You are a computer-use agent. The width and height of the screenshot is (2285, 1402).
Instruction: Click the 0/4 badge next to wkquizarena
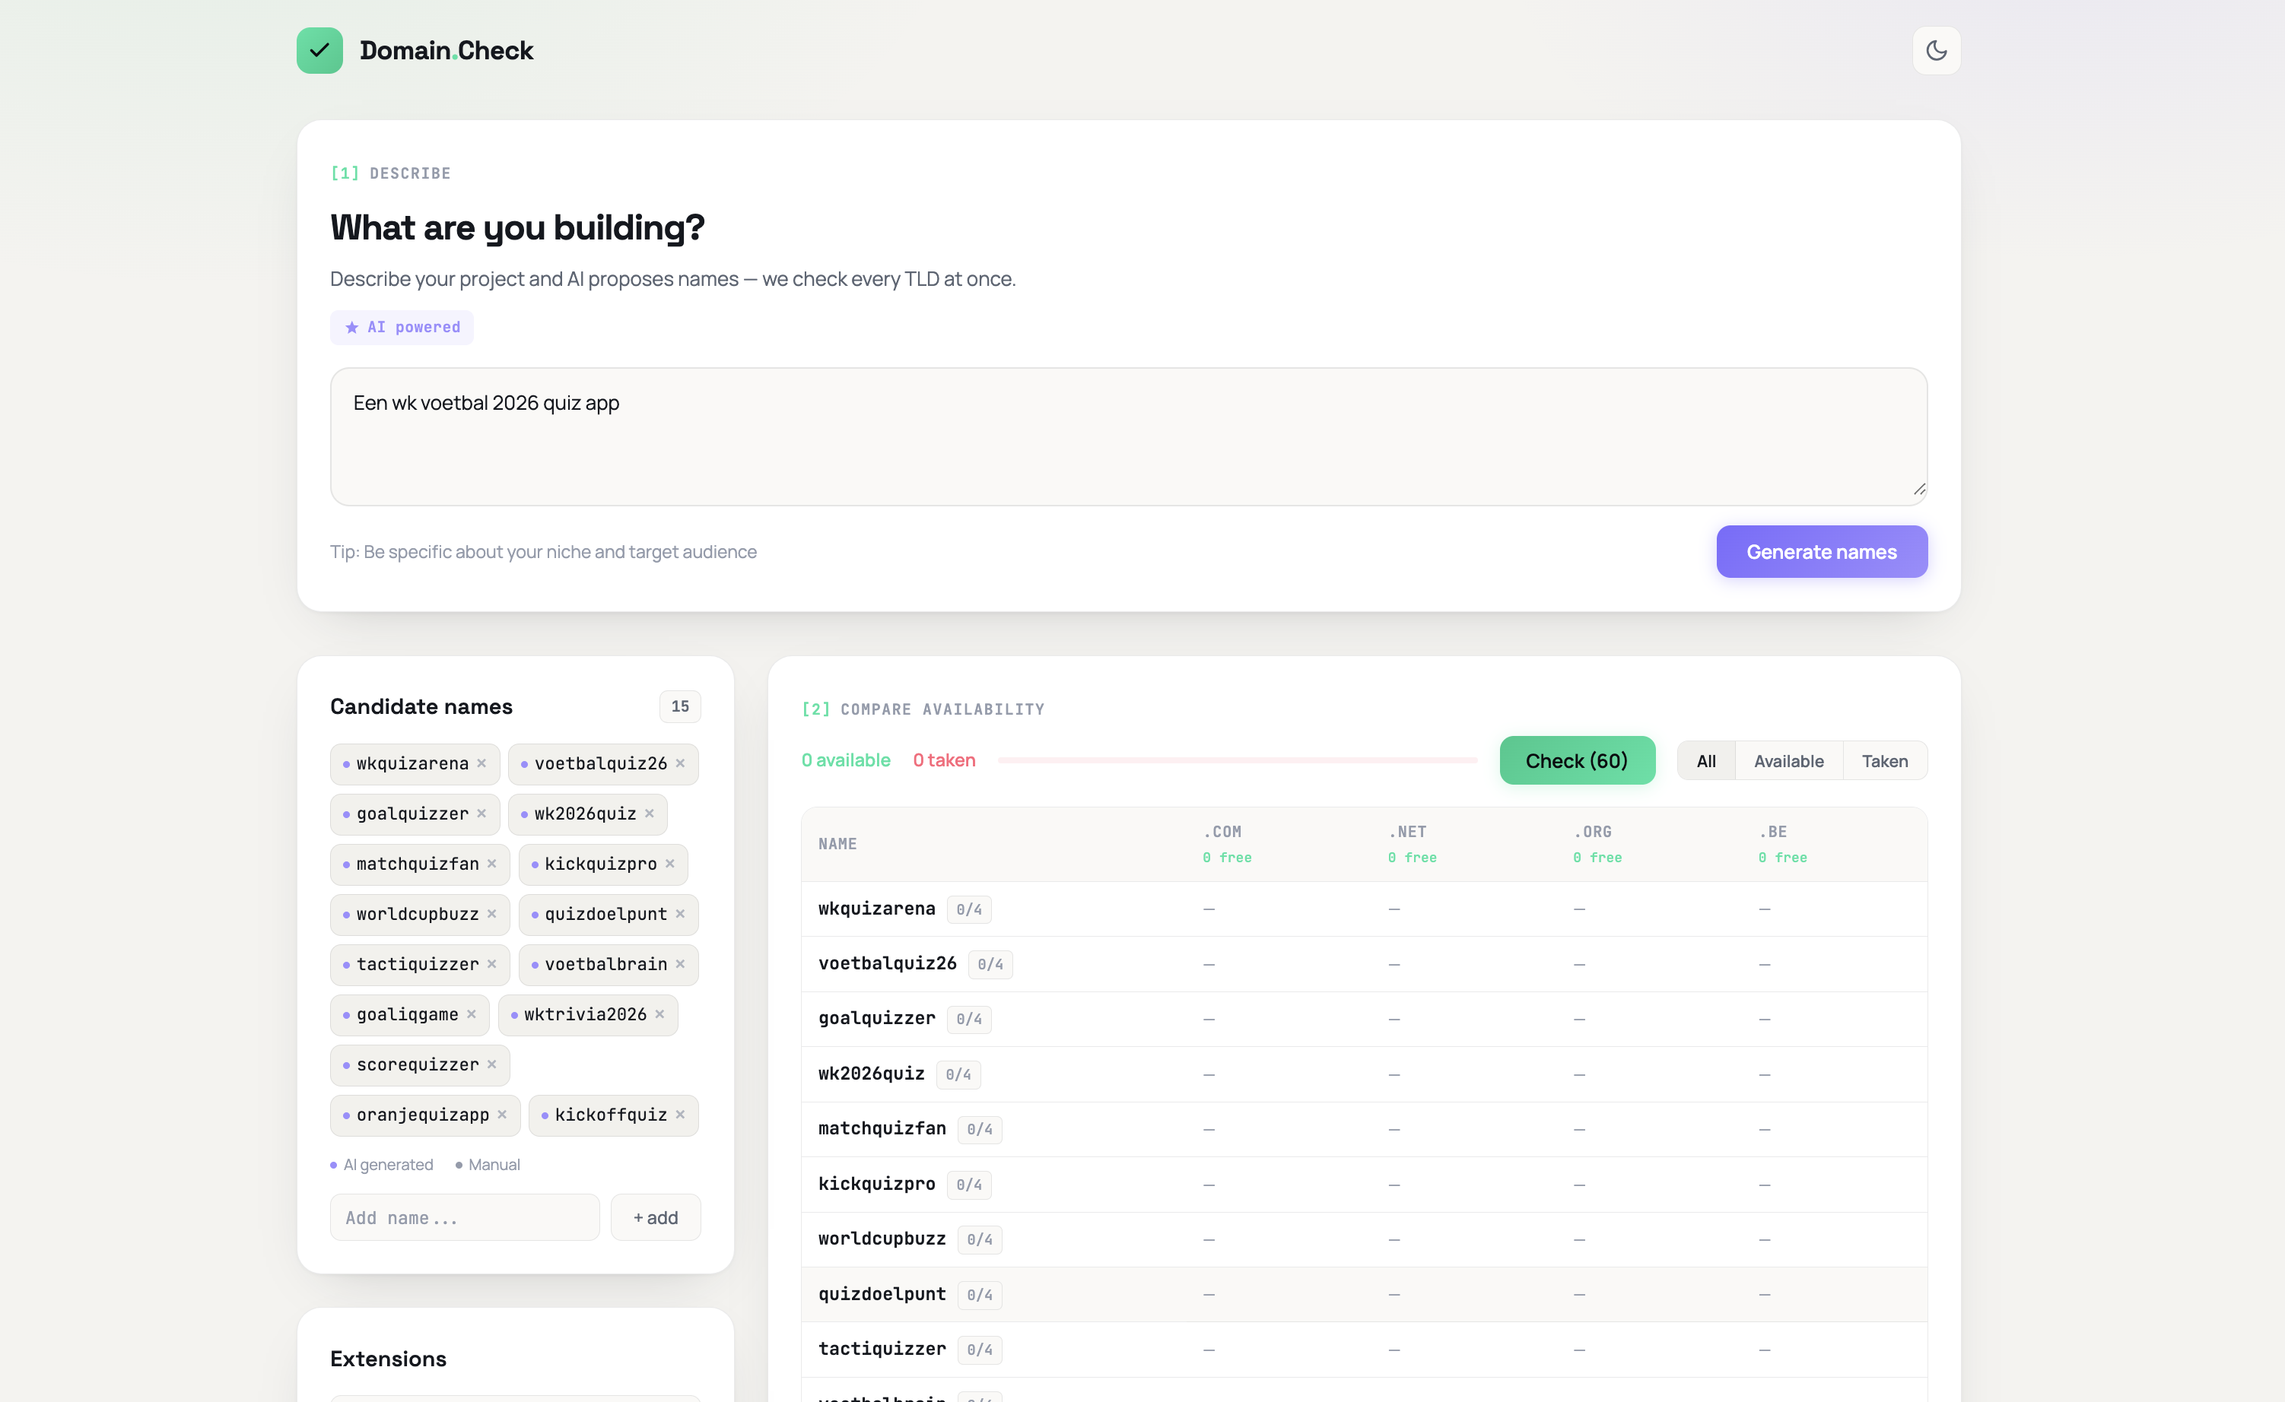pyautogui.click(x=968, y=909)
